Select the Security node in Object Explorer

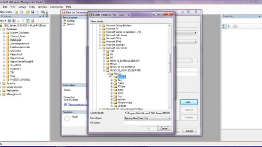click(11, 83)
